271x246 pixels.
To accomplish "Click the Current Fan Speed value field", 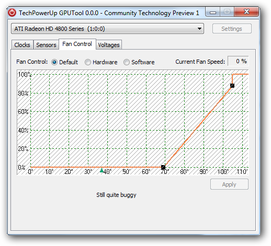I will [238, 61].
